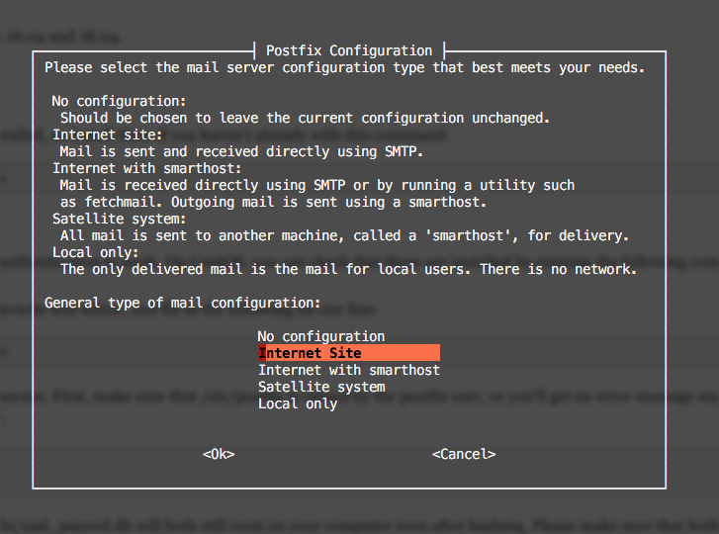Click the 'Internet site:' description heading
Image resolution: width=719 pixels, height=534 pixels.
pos(107,134)
